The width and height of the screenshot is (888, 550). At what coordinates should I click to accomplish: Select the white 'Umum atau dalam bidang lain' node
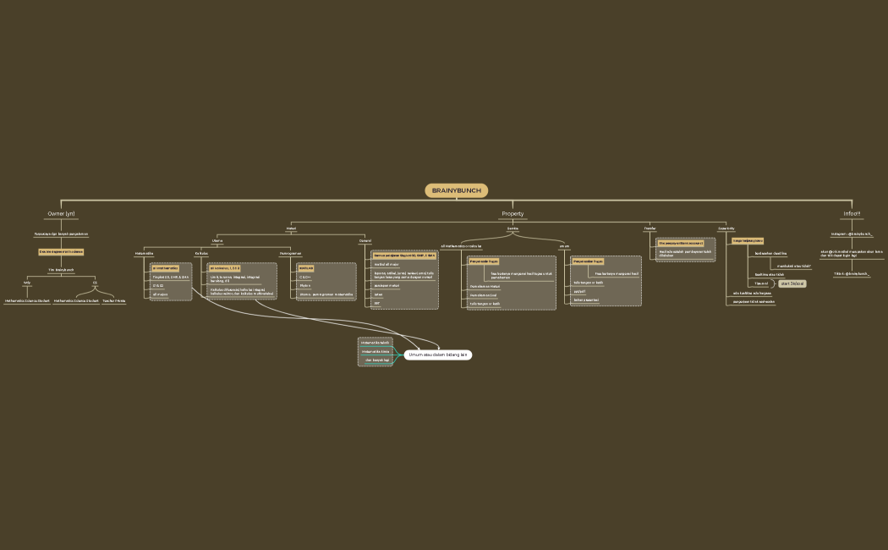[x=437, y=355]
